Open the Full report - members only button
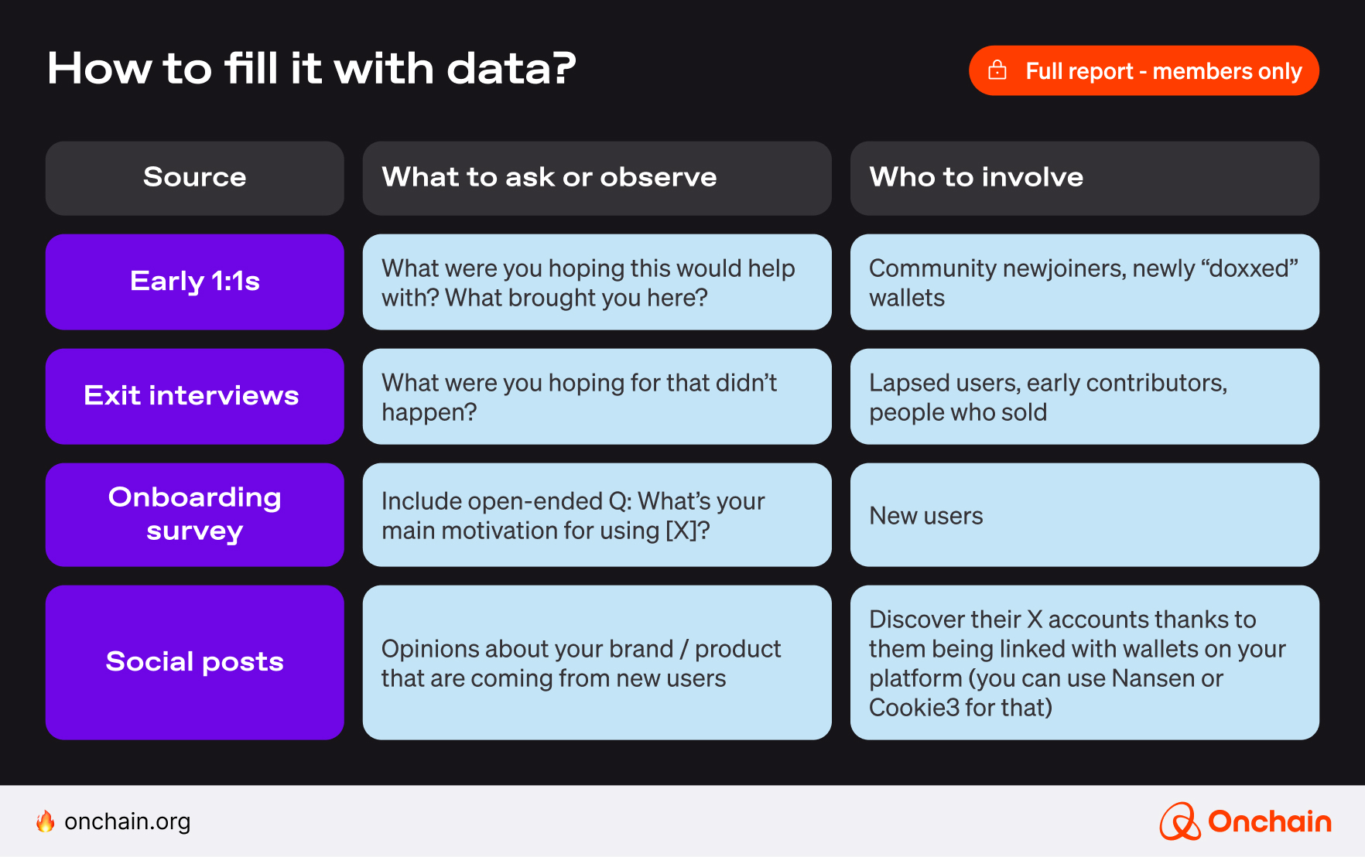 1143,70
